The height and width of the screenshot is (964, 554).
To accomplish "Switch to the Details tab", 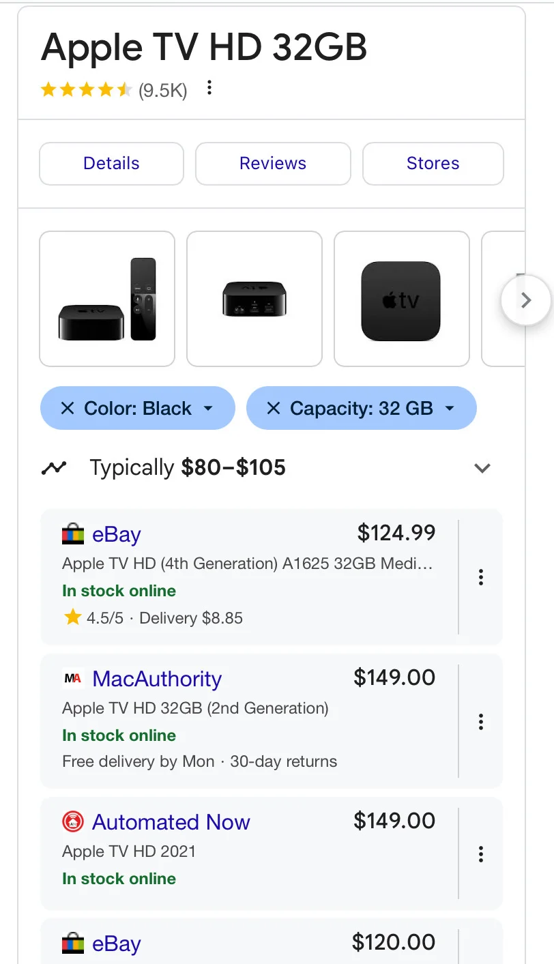I will click(111, 164).
